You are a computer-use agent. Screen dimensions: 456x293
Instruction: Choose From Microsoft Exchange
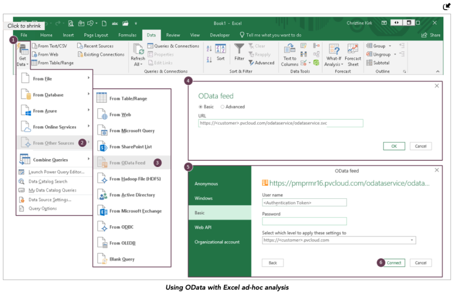pos(132,211)
